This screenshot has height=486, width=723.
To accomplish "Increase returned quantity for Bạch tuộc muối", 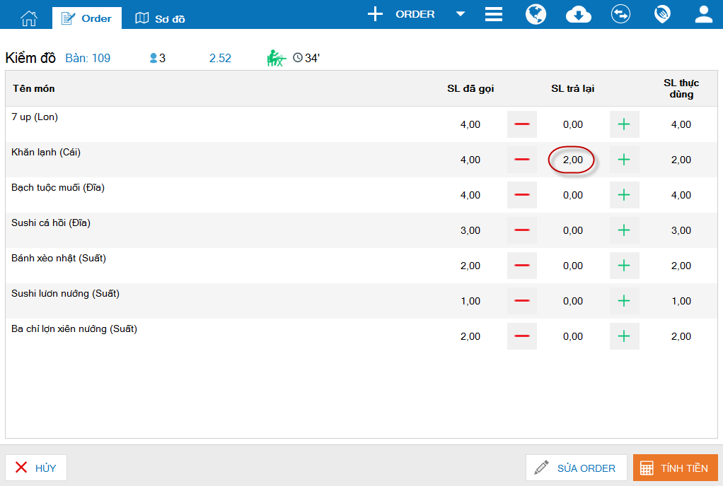I will 625,195.
